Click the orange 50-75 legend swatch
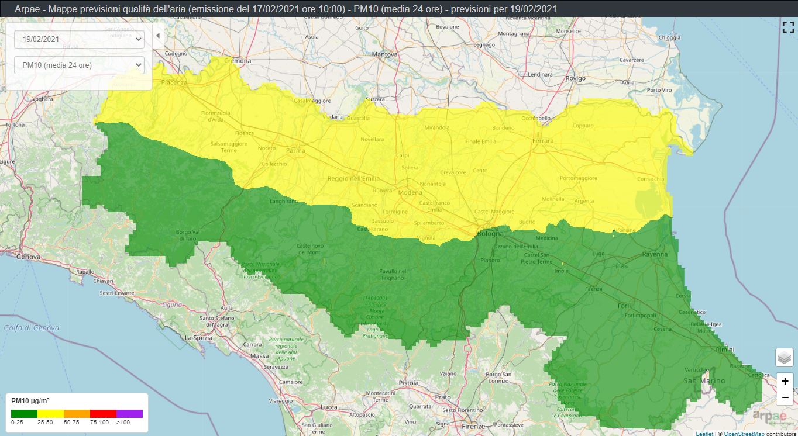Image resolution: width=798 pixels, height=436 pixels. pos(77,413)
